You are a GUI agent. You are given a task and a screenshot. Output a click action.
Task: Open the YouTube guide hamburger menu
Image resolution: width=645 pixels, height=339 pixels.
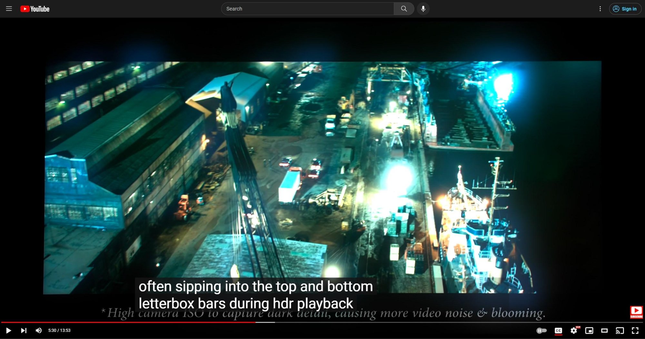point(9,9)
